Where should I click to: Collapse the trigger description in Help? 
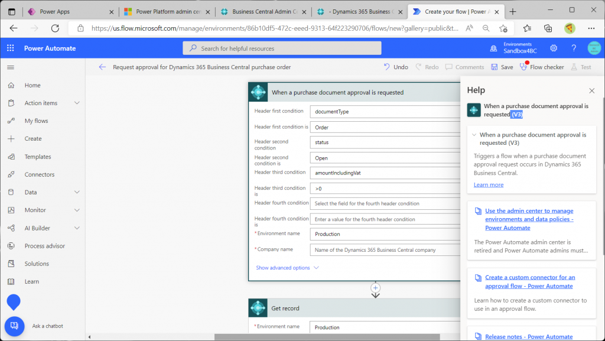pyautogui.click(x=474, y=135)
